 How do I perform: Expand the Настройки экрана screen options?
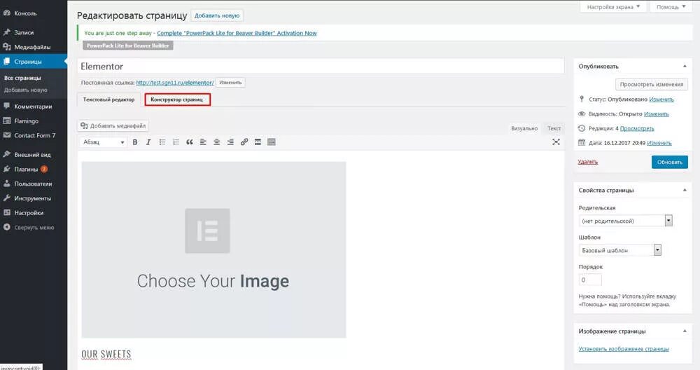(613, 7)
